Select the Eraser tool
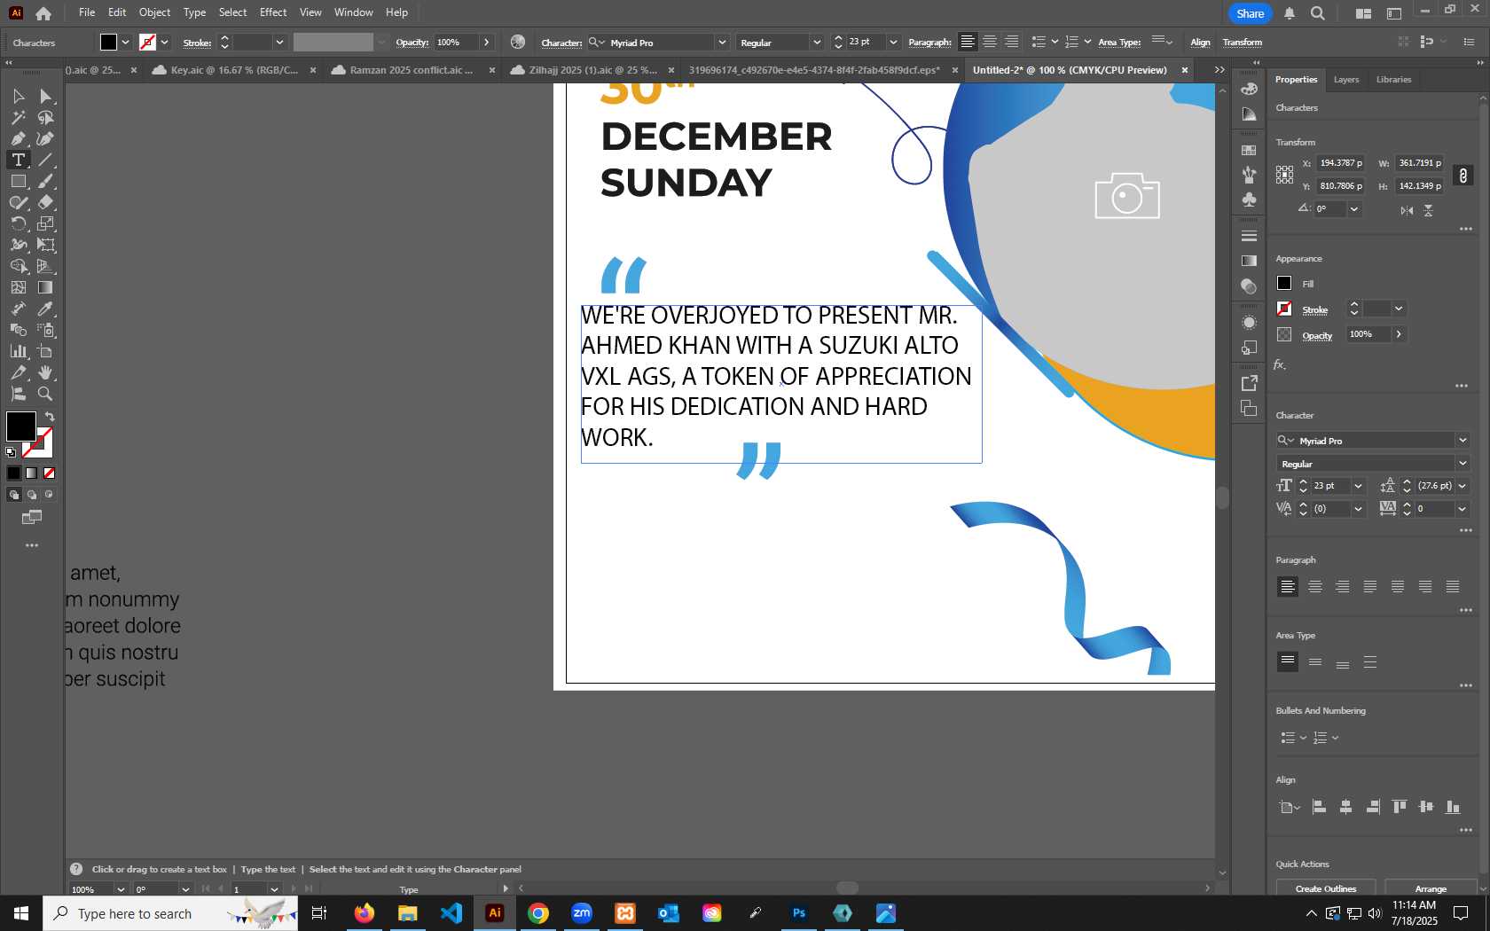Viewport: 1490px width, 931px height. tap(45, 202)
